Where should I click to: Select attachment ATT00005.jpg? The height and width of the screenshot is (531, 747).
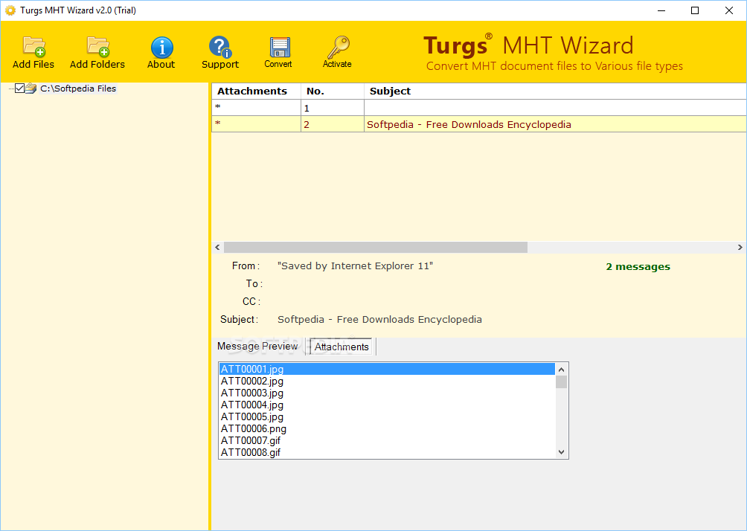point(387,416)
